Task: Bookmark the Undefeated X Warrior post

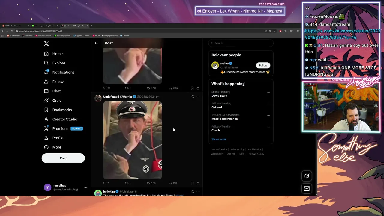Action: [x=192, y=183]
